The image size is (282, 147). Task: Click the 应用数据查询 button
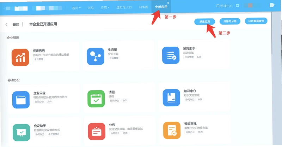pyautogui.click(x=256, y=21)
